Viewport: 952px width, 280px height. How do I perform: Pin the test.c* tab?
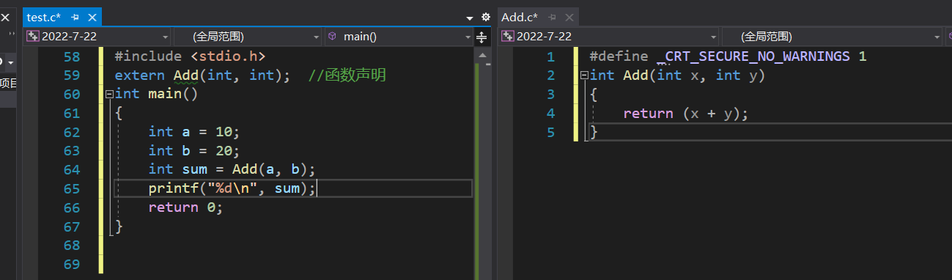75,17
